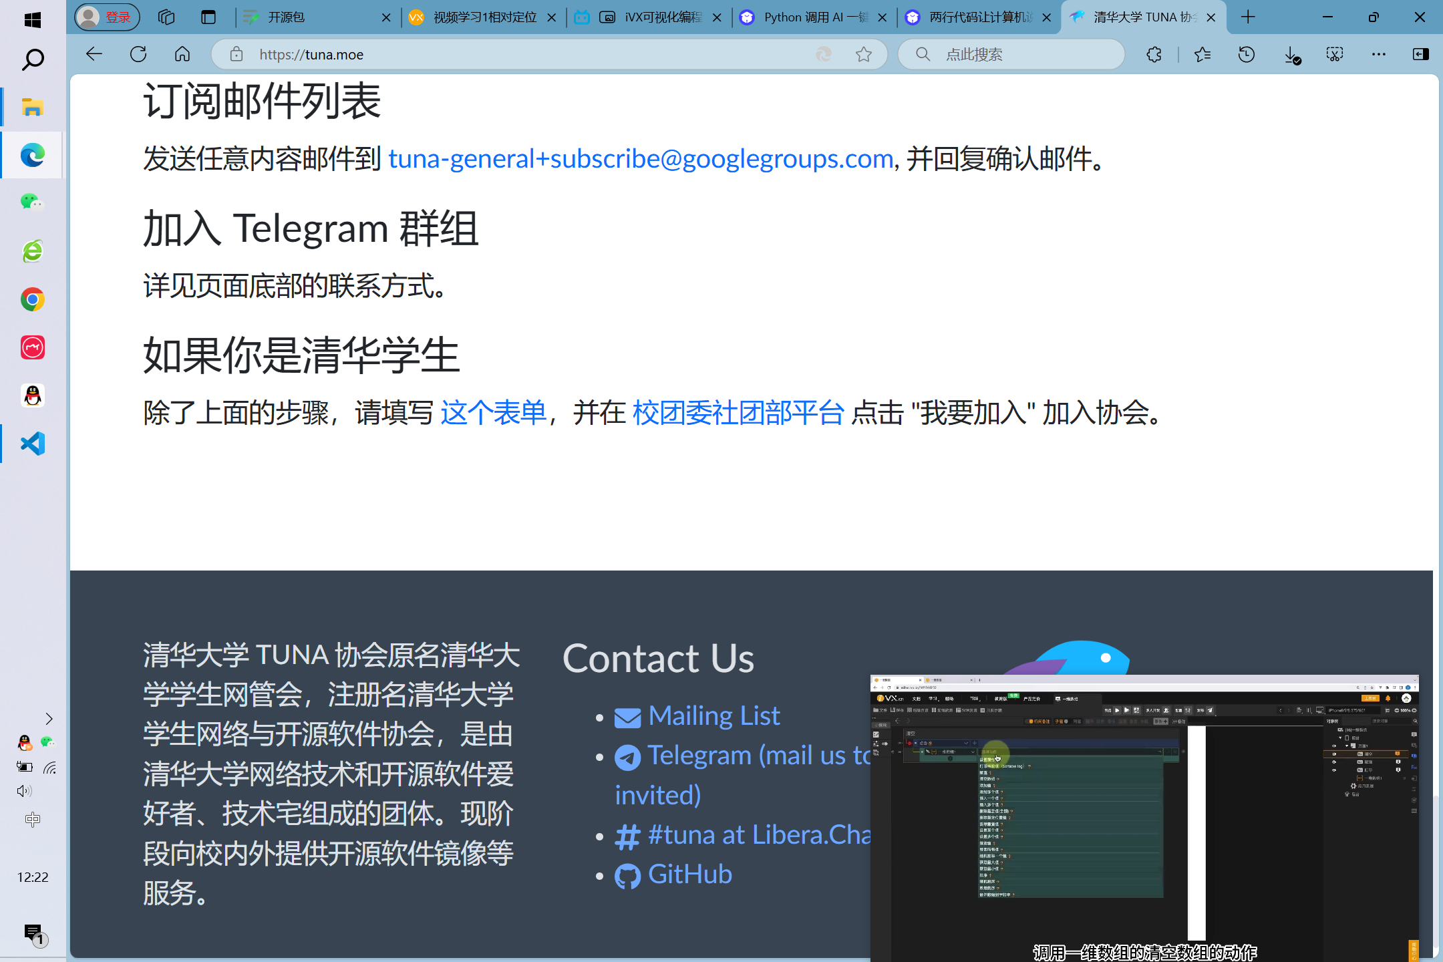This screenshot has height=962, width=1443.
Task: Open the GitHub contact link
Action: (673, 874)
